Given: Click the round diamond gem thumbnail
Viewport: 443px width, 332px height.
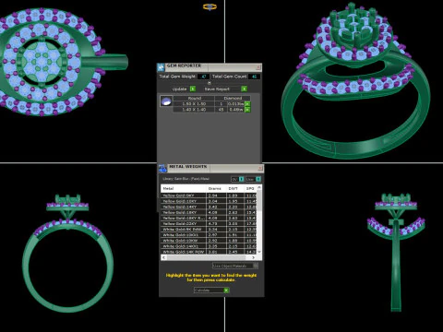Looking at the screenshot, I should (x=166, y=101).
